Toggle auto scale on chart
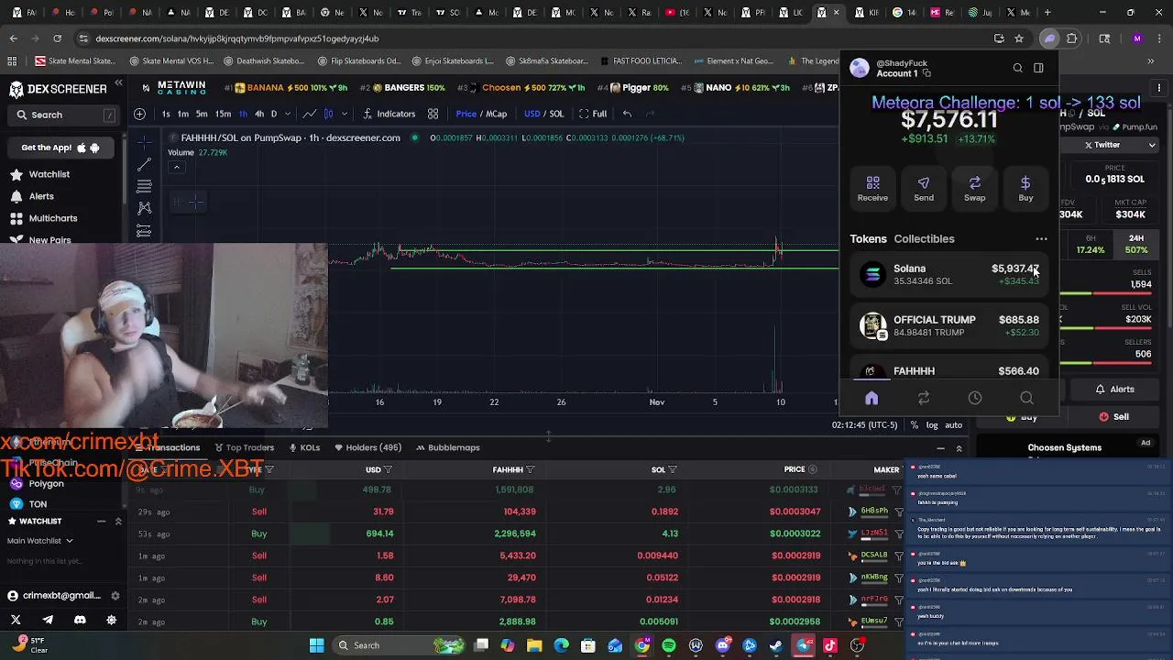Screen dimensions: 1173x660 953,425
